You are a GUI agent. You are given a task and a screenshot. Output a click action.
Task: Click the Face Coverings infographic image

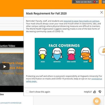[x=64, y=54]
